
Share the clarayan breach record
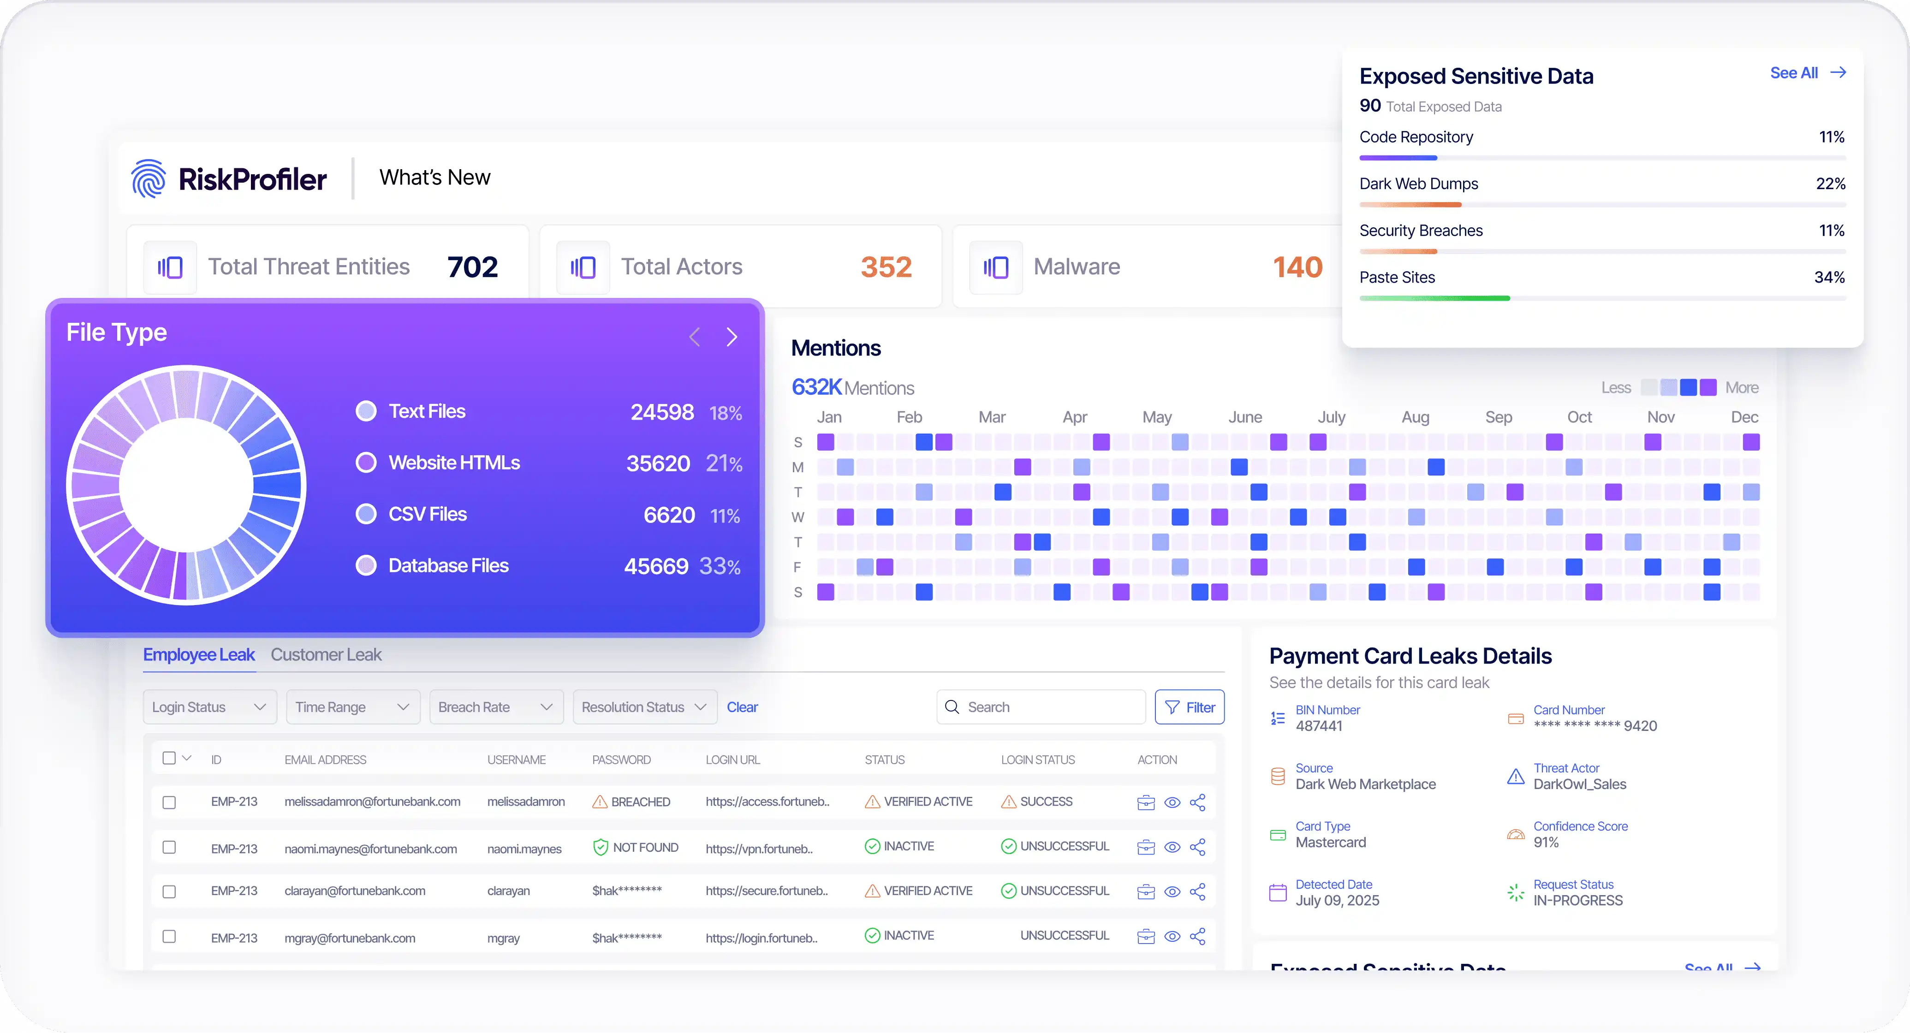click(1198, 891)
